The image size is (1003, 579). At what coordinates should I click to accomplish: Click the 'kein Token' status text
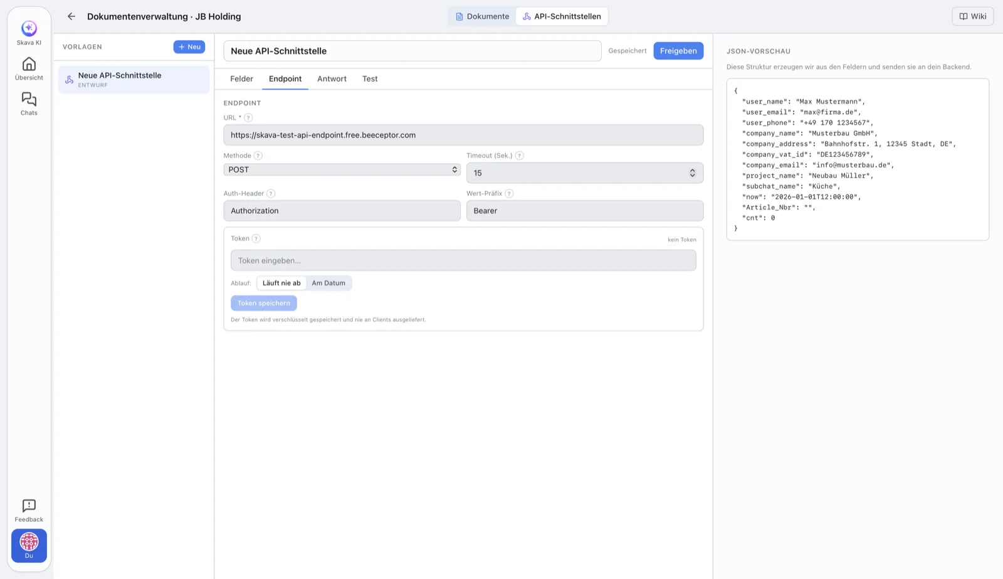[682, 240]
